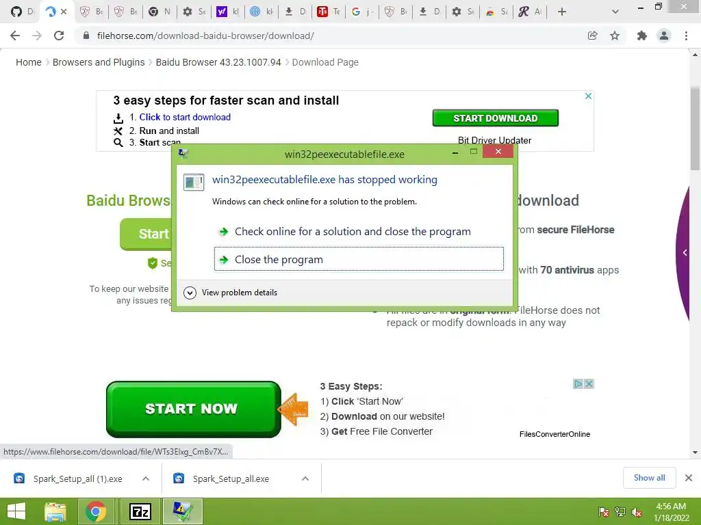Open Action Center flag icon in tray
Screen dimensions: 701x525
coord(603,512)
